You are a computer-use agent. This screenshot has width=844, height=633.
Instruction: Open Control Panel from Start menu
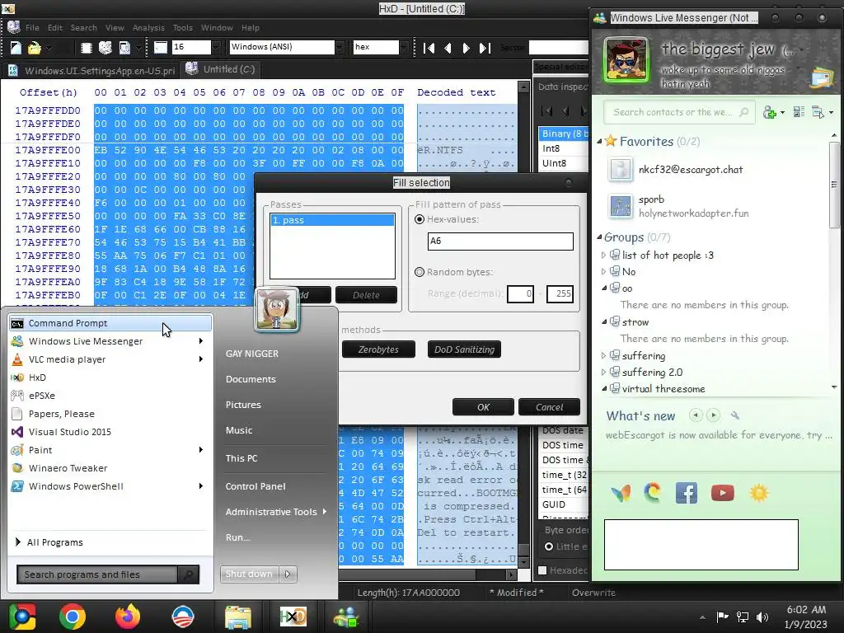pyautogui.click(x=256, y=486)
